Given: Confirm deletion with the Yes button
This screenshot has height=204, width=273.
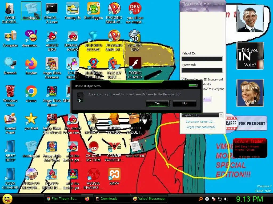Looking at the screenshot, I should [158, 103].
